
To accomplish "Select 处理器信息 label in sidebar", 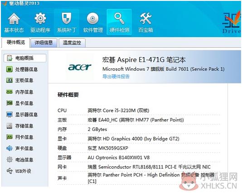I will point(26,69).
